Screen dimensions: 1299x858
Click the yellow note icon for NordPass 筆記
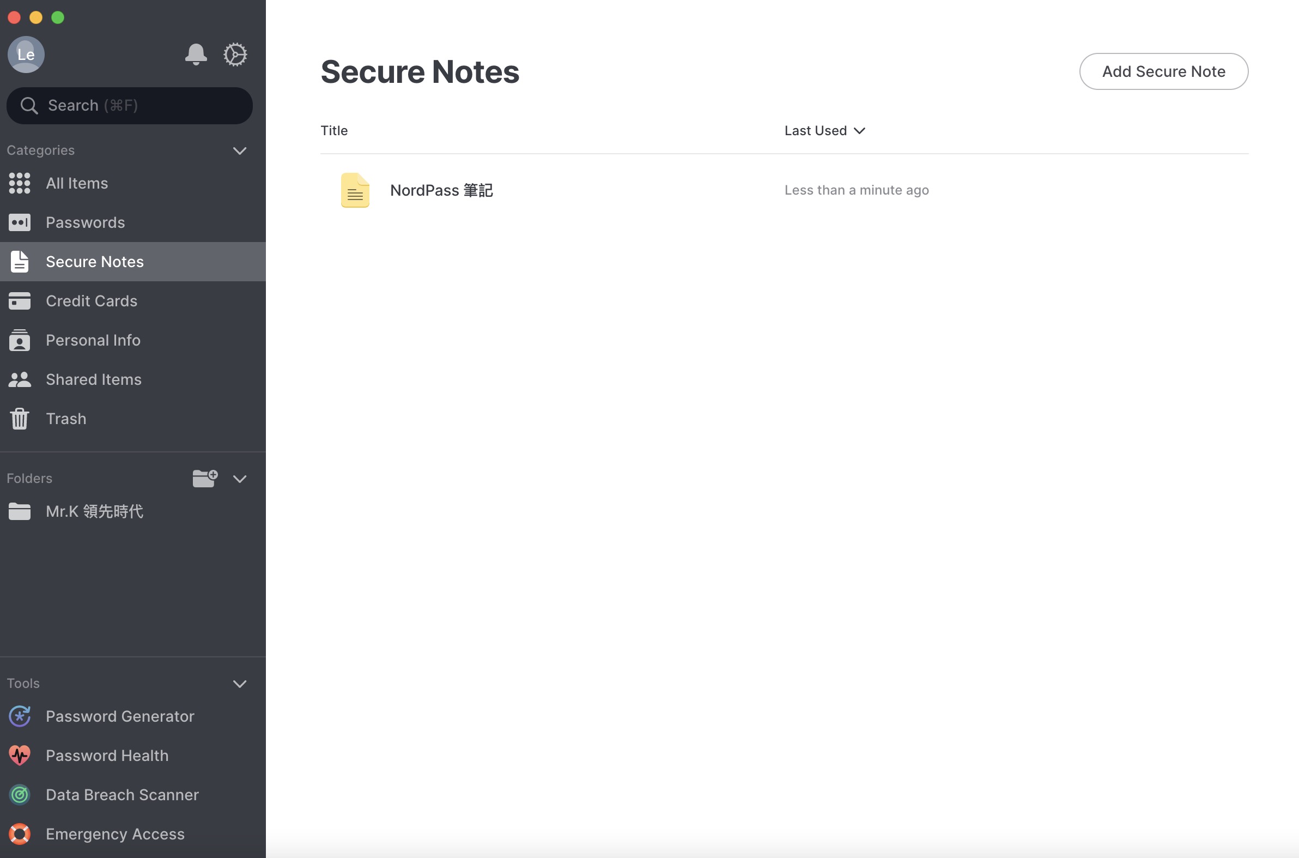pyautogui.click(x=355, y=190)
